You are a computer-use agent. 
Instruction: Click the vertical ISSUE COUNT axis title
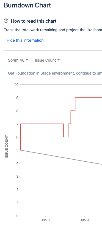pos(7,147)
